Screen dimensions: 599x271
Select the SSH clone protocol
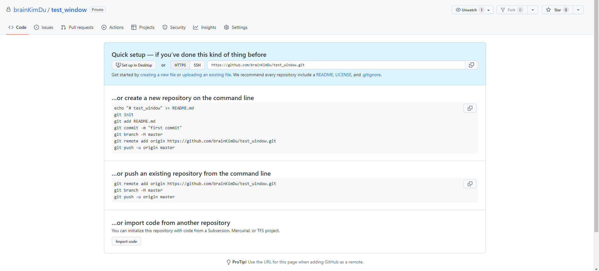point(197,65)
